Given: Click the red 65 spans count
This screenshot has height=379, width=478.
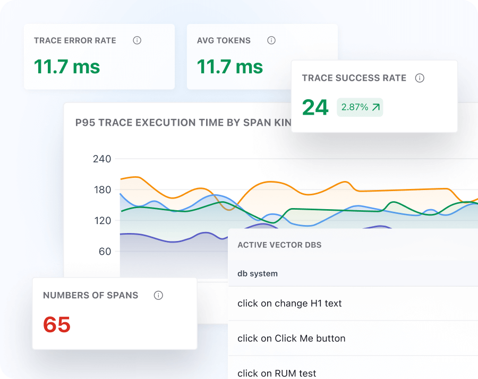Looking at the screenshot, I should (x=57, y=324).
